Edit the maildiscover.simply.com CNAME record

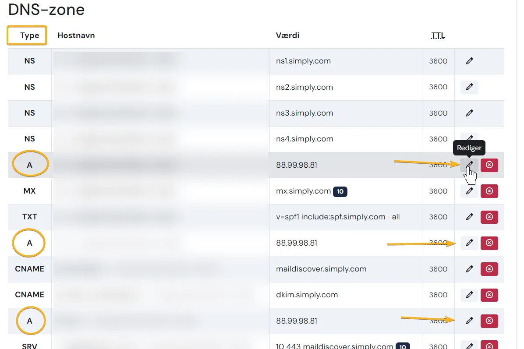tap(469, 269)
